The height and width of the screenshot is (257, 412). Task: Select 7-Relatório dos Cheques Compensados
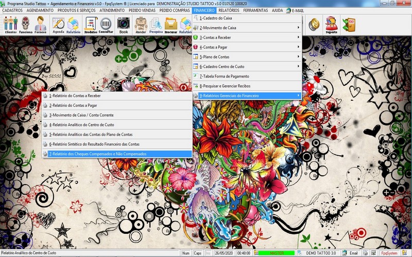(117, 154)
